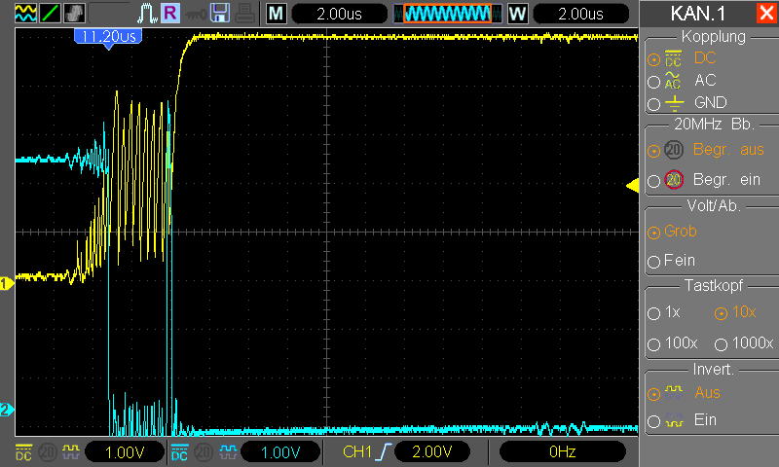Click the empty box in top toolbar
This screenshot has height=467, width=779.
click(111, 13)
